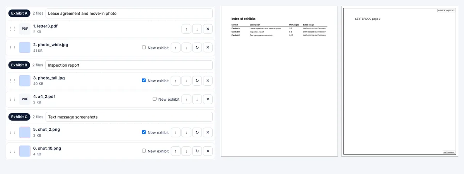Move shot_10.png down

[186, 151]
